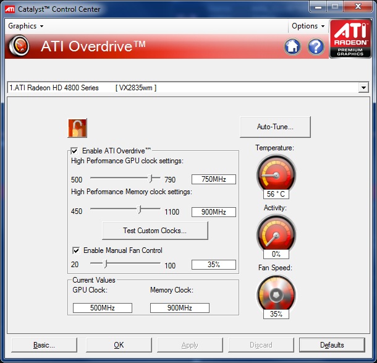Click the ATI logo in the title bar
377x363 pixels.
pos(10,9)
